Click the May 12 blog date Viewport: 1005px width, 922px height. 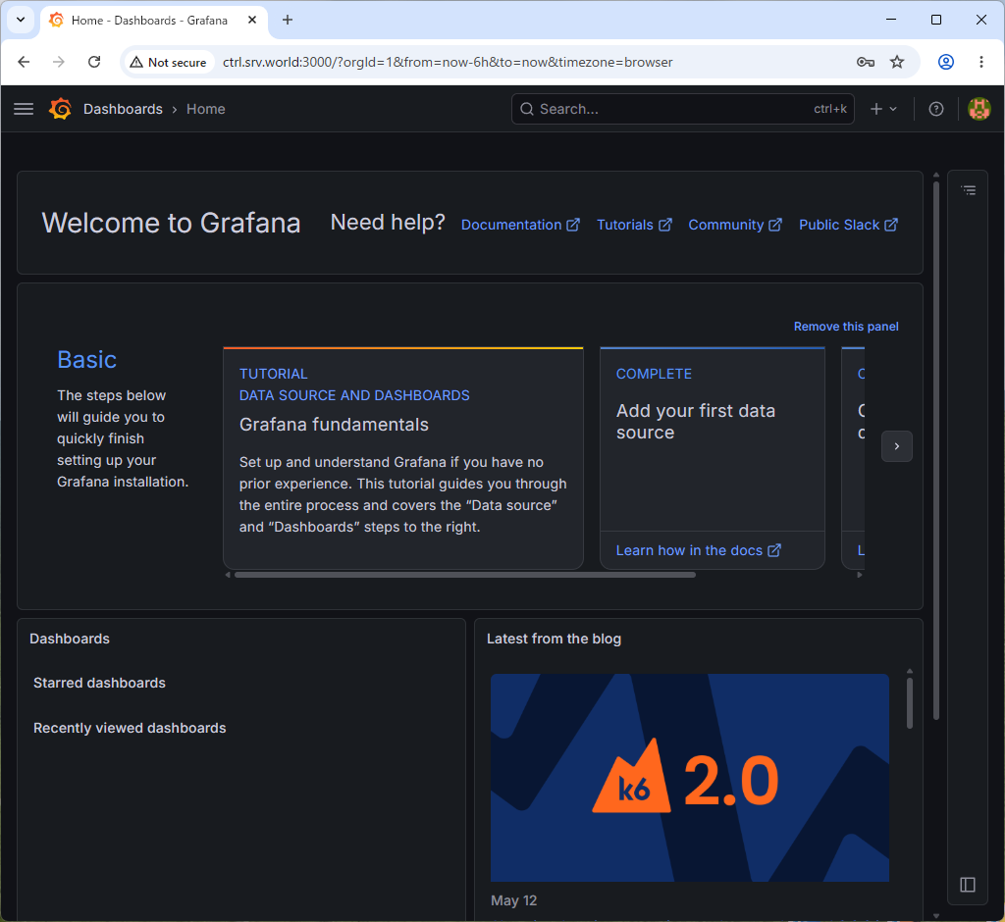click(x=514, y=900)
